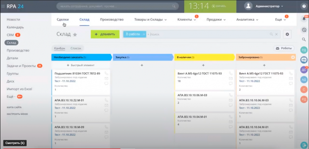The height and width of the screenshot is (149, 309).
Task: Open the hamburger menu beside RPA 24
Action: (3, 6)
